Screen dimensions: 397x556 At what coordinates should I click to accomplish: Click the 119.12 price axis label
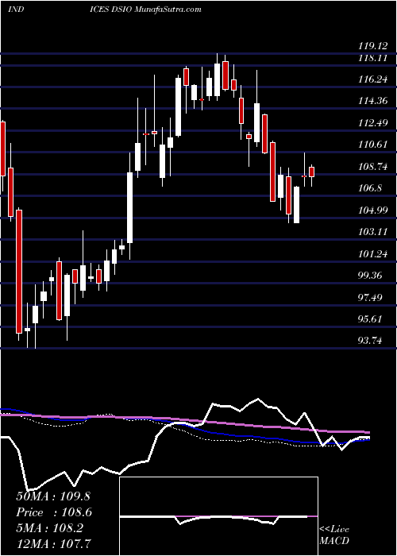coord(372,46)
